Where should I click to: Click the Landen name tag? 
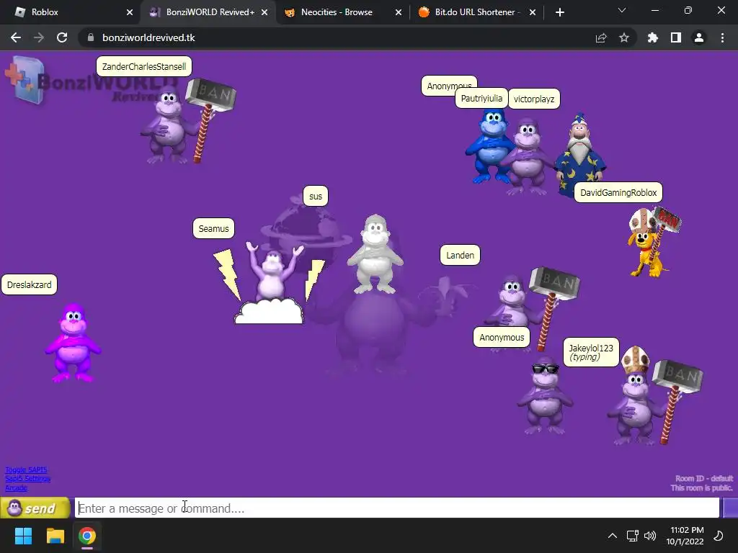point(461,255)
